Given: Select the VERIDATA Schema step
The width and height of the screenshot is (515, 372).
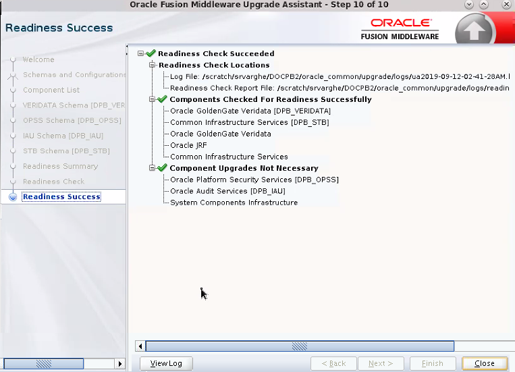Looking at the screenshot, I should coord(74,105).
